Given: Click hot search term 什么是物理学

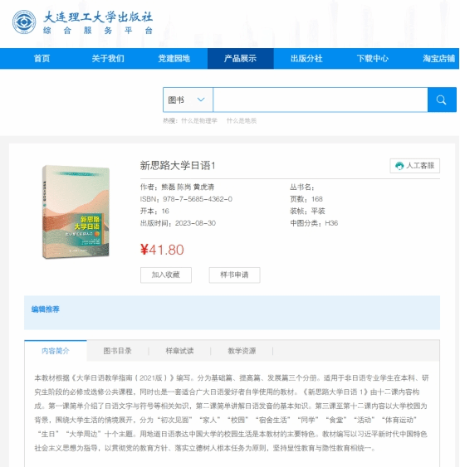Looking at the screenshot, I should click(199, 120).
